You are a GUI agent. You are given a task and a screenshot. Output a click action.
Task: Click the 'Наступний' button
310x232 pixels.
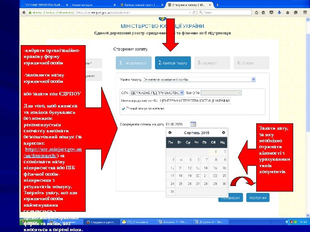click(x=258, y=198)
